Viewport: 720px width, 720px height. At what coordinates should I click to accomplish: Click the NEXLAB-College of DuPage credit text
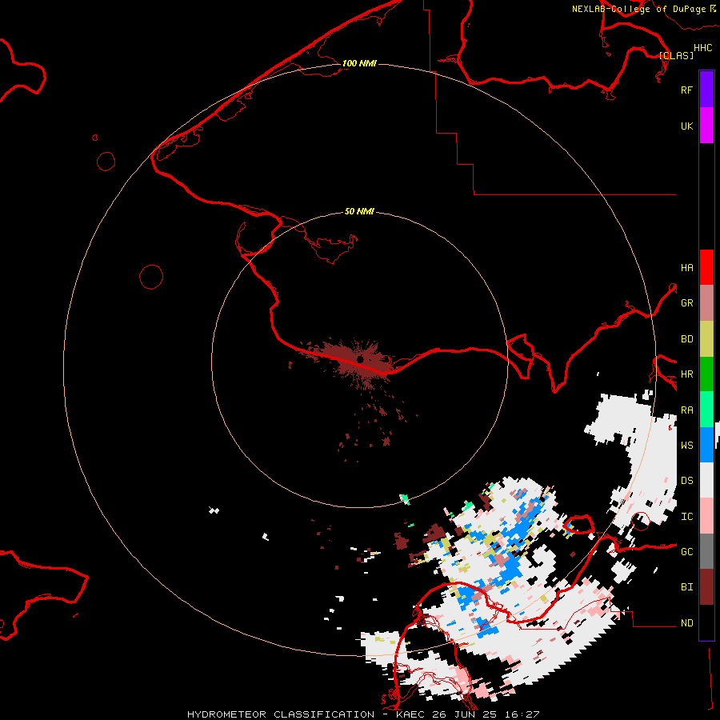pos(638,9)
